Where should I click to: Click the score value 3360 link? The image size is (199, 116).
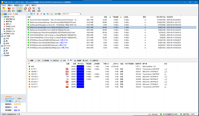click(x=16, y=107)
